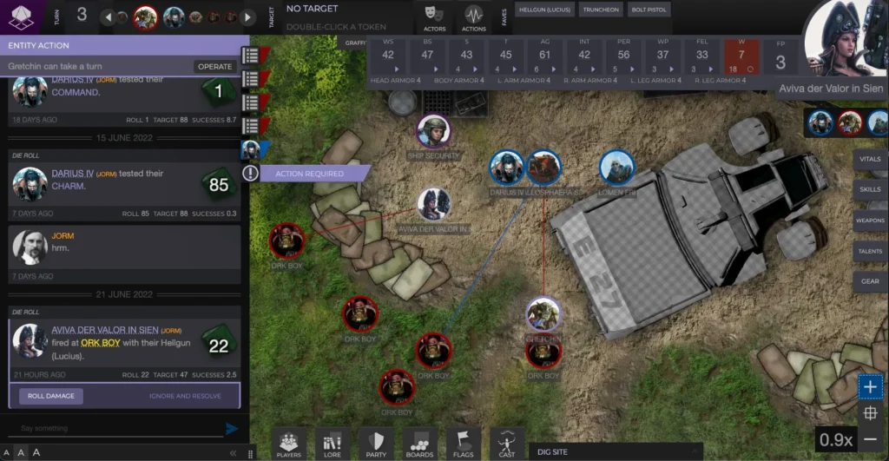Expand the BS stat arrow

(436, 69)
